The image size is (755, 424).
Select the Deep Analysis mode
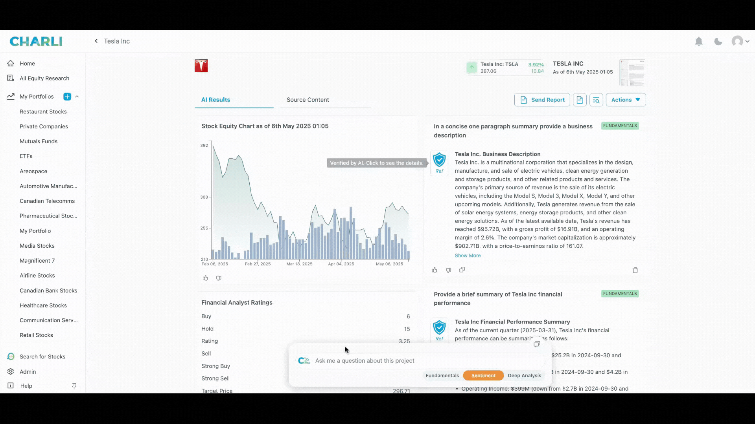pyautogui.click(x=524, y=376)
